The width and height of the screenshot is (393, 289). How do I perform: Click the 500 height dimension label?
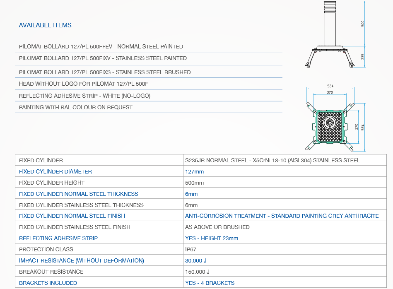click(363, 24)
